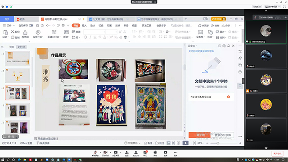The width and height of the screenshot is (288, 162).
Task: Click the settings gear in font panel
Action: pos(224,46)
